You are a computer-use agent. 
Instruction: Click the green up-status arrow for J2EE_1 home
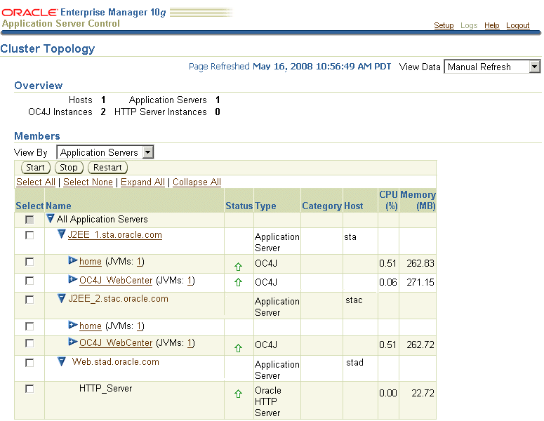coord(238,267)
